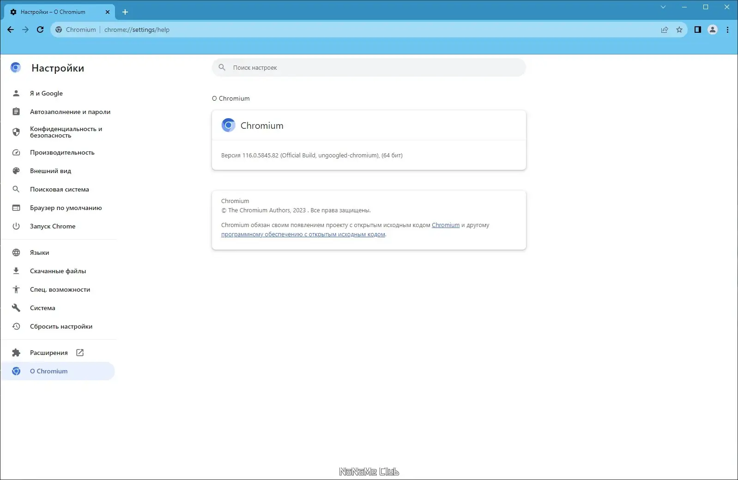Go forward using the forward arrow
Screen dimensions: 738x480
25,30
